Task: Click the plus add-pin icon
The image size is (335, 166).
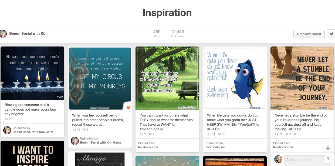Action: 328,148
